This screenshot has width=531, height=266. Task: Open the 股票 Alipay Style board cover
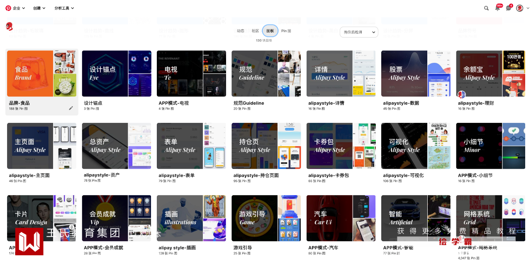click(416, 74)
